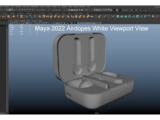Apply Cylindrical UV mapping green icon

122,16
